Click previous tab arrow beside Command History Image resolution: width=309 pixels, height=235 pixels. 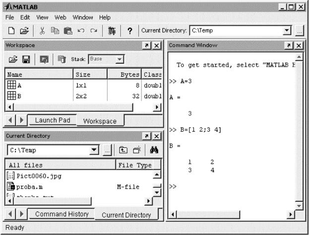tap(10, 214)
